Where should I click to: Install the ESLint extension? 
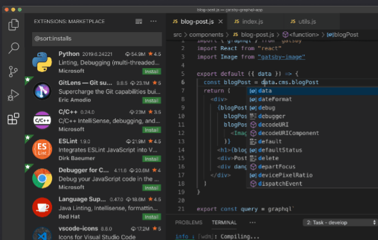click(x=151, y=159)
